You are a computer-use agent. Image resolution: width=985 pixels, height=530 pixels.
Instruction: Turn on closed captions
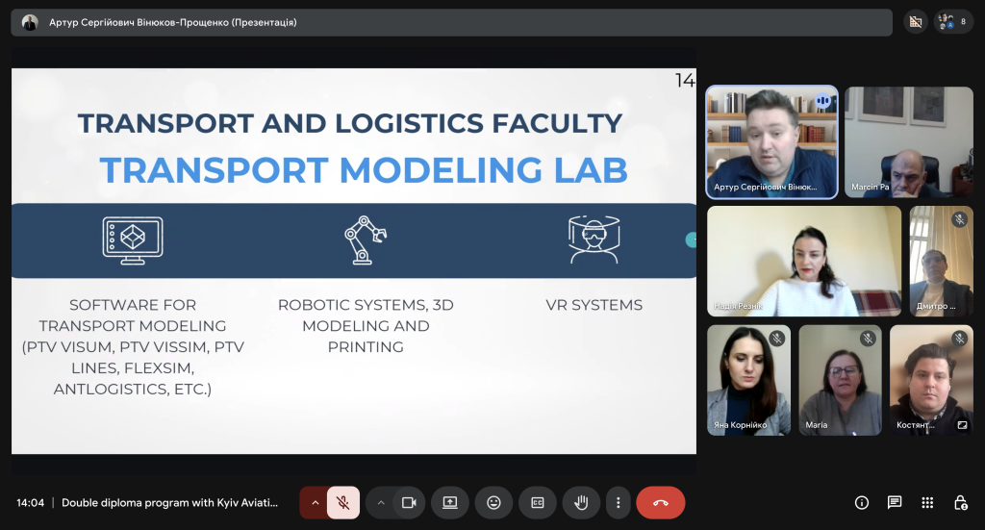pyautogui.click(x=538, y=502)
